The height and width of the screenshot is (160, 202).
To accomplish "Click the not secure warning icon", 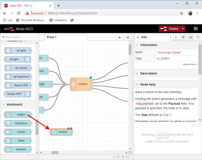I will (27, 13).
